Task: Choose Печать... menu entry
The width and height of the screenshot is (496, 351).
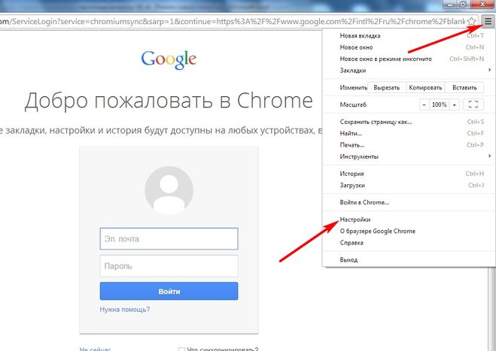Action: click(x=409, y=145)
